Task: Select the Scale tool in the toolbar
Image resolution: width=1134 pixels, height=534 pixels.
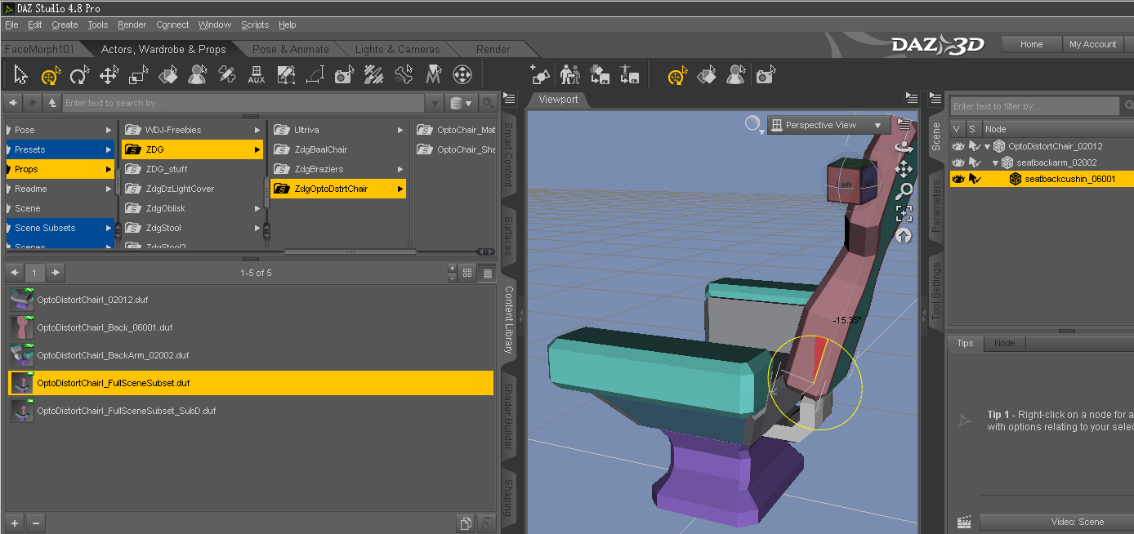Action: [x=138, y=76]
